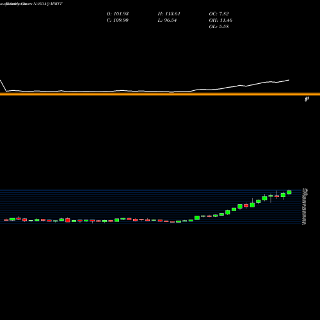The width and height of the screenshot is (320, 320).
Task: Click the OL: 5.58 reading
Action: (219, 27)
